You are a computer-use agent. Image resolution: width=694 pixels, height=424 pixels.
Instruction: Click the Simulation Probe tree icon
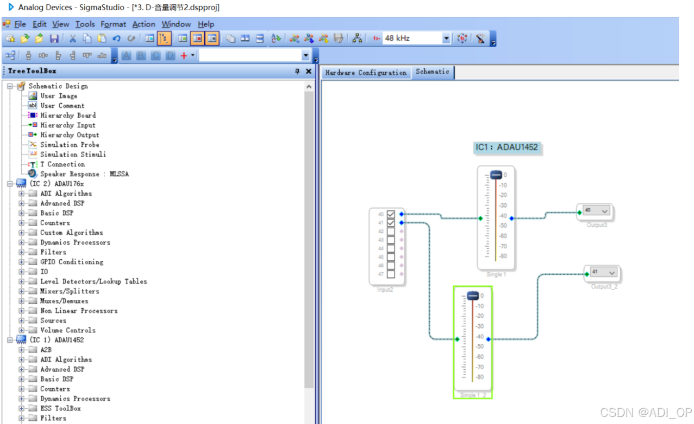(x=33, y=145)
